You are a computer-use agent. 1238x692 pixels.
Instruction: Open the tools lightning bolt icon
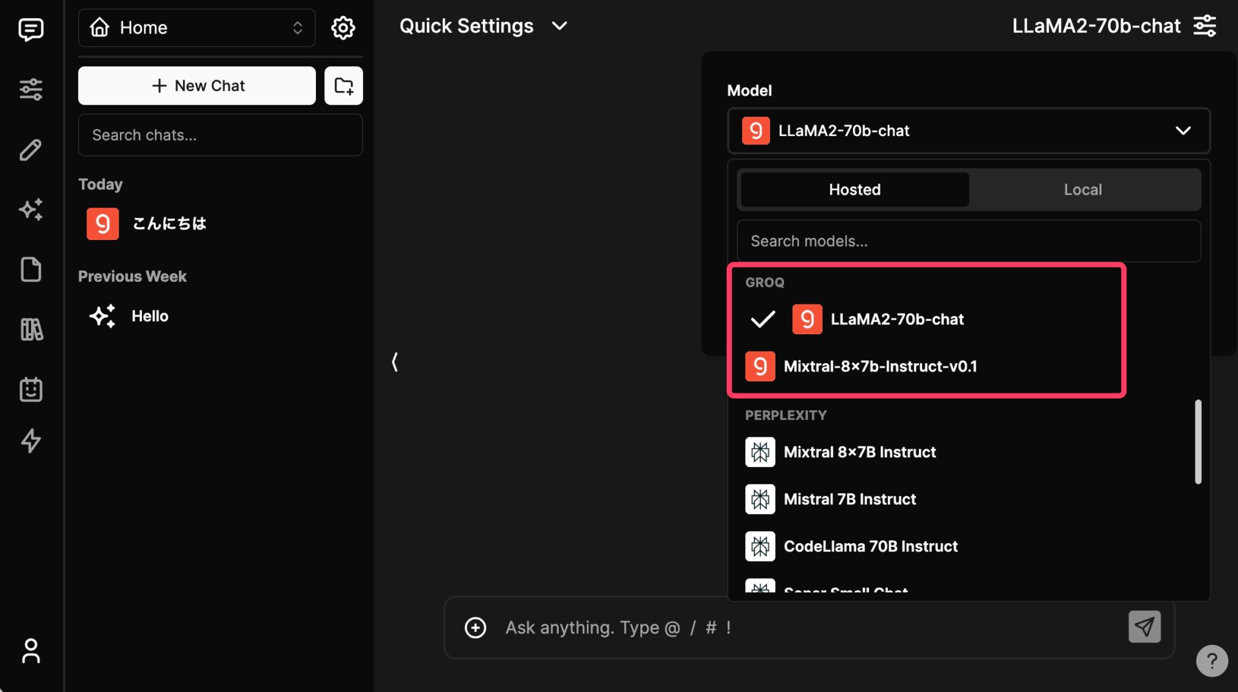pyautogui.click(x=31, y=441)
